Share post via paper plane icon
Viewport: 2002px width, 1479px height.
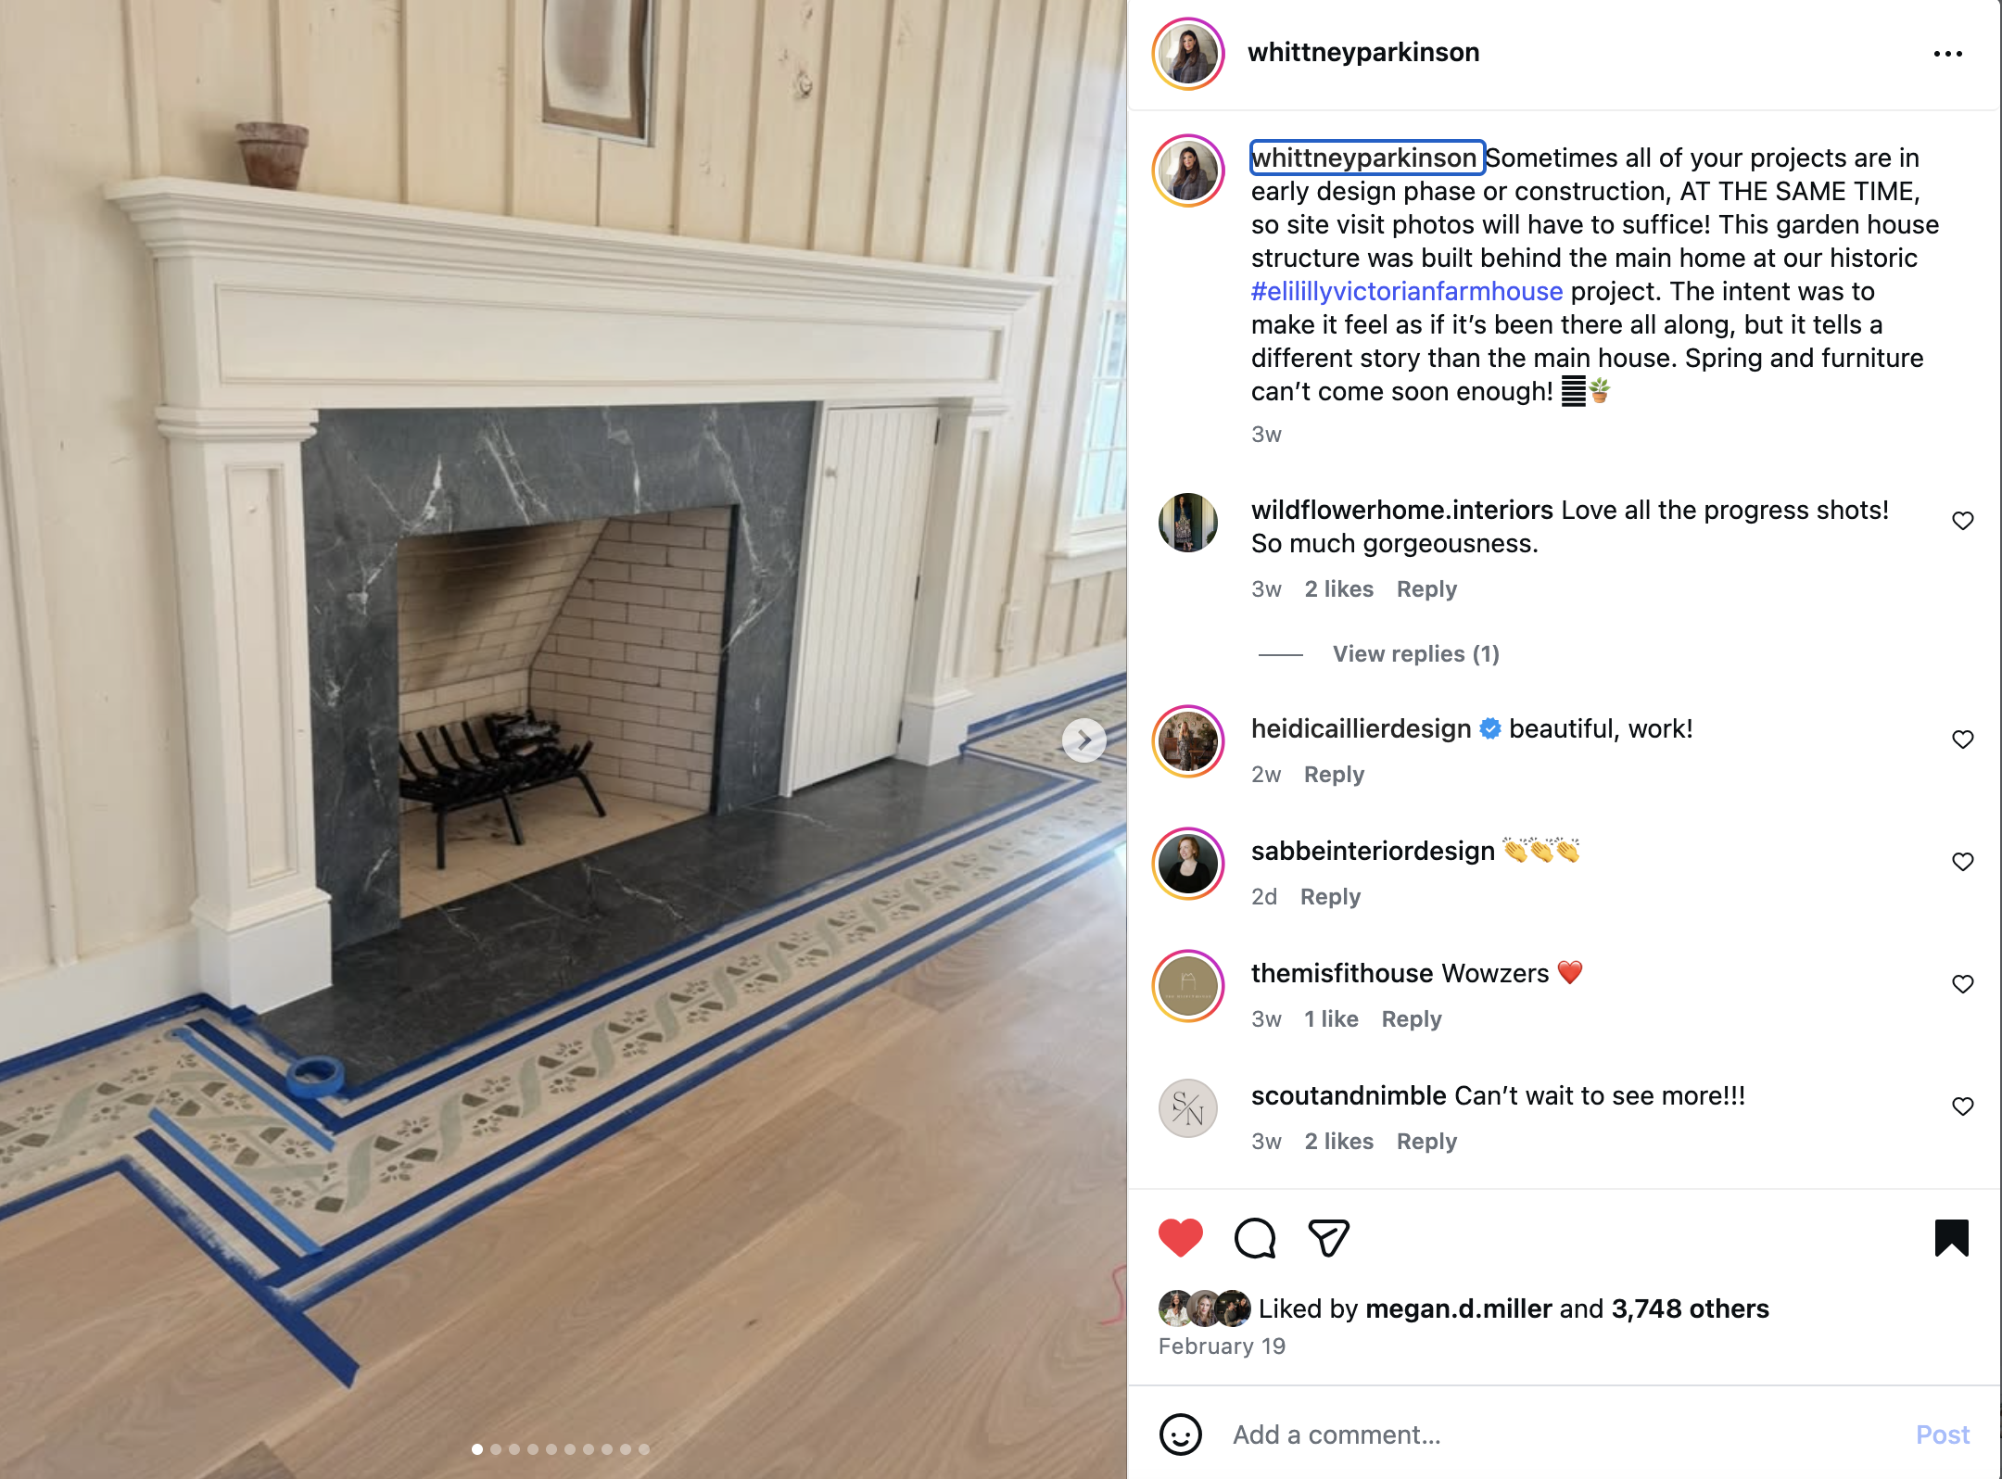[1328, 1238]
